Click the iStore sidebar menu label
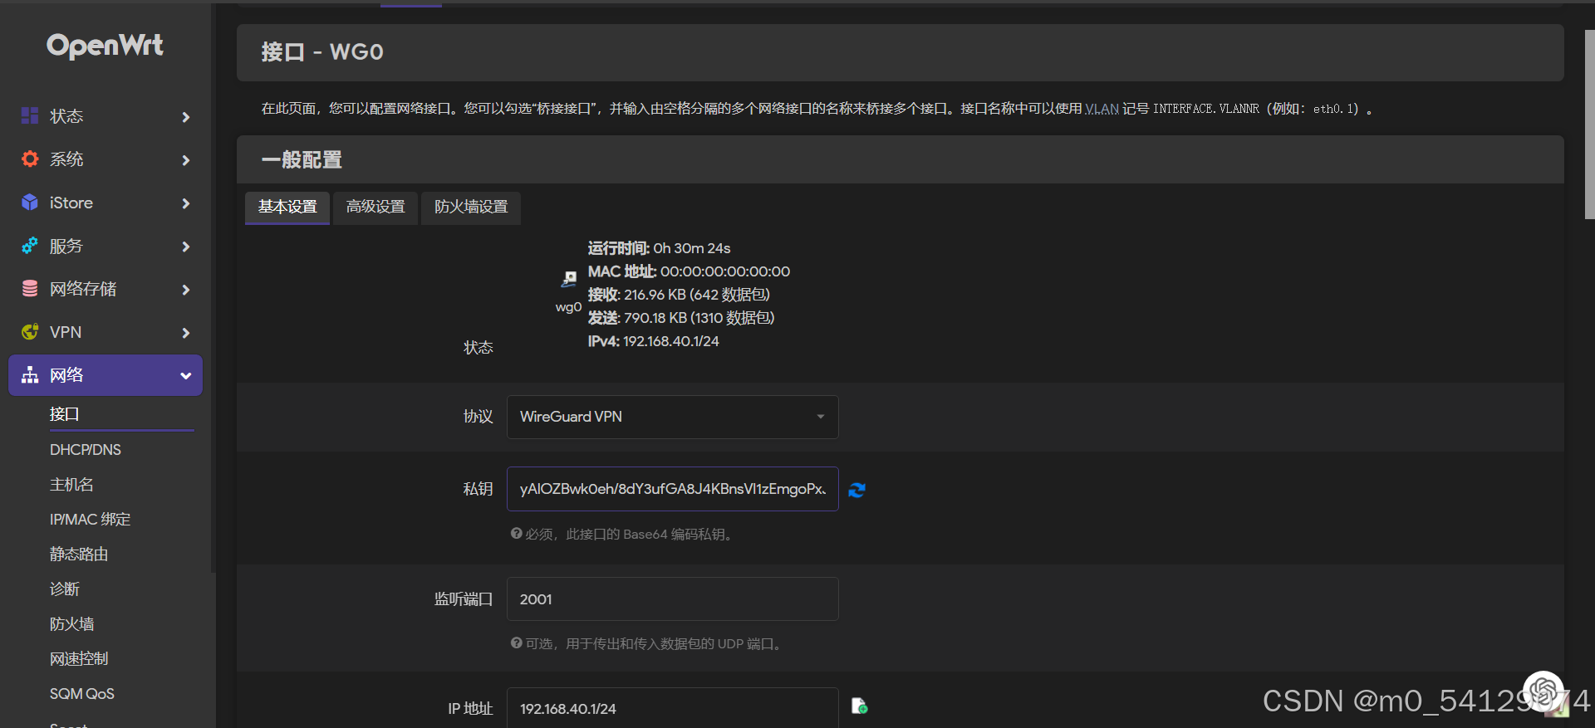Viewport: 1595px width, 728px height. [71, 203]
